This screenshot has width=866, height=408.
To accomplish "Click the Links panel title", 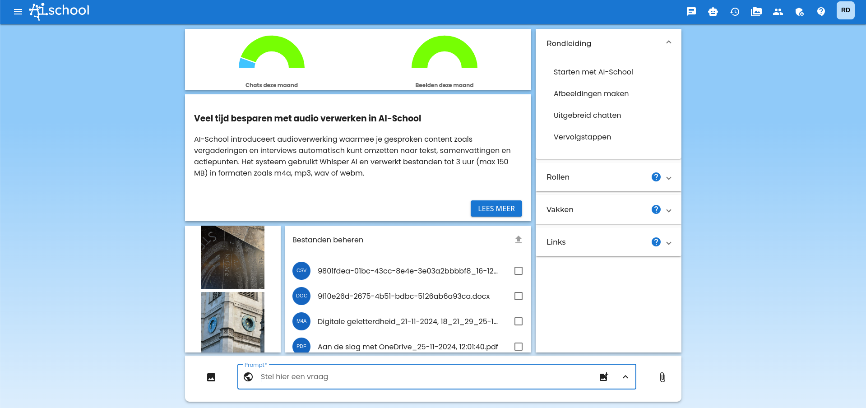I will (556, 242).
